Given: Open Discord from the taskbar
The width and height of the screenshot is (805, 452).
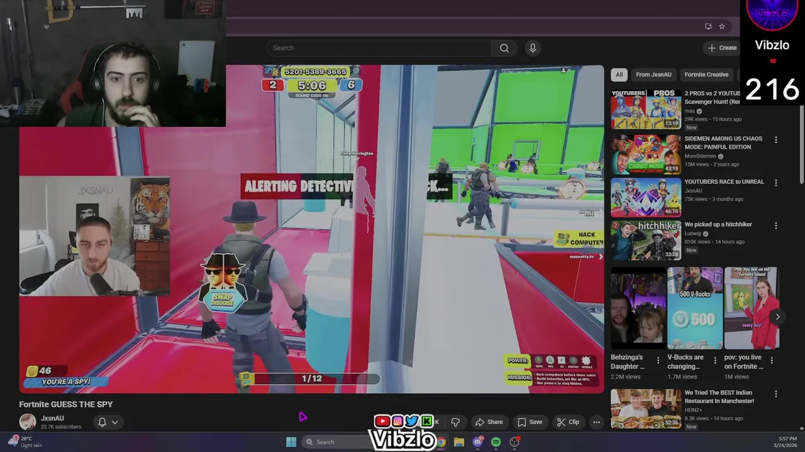Looking at the screenshot, I should point(477,442).
